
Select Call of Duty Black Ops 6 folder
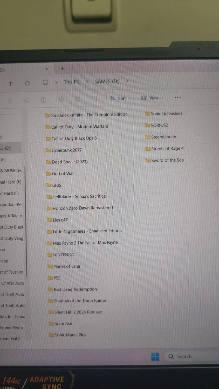click(x=71, y=138)
